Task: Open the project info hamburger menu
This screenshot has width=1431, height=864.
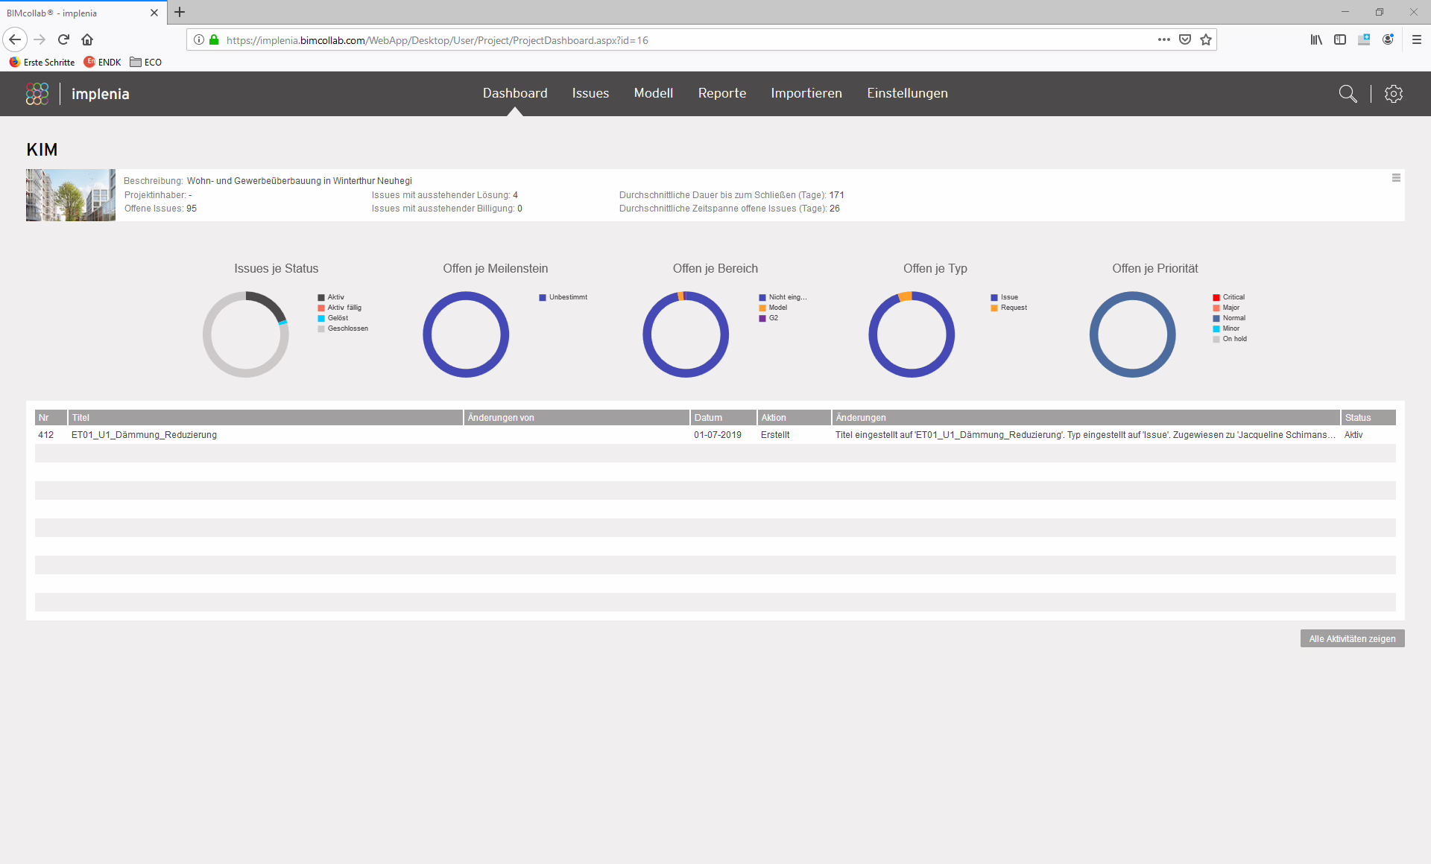Action: [x=1396, y=178]
